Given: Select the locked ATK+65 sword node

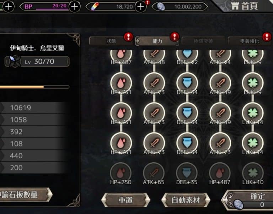Looking at the screenshot, I should (x=154, y=172).
